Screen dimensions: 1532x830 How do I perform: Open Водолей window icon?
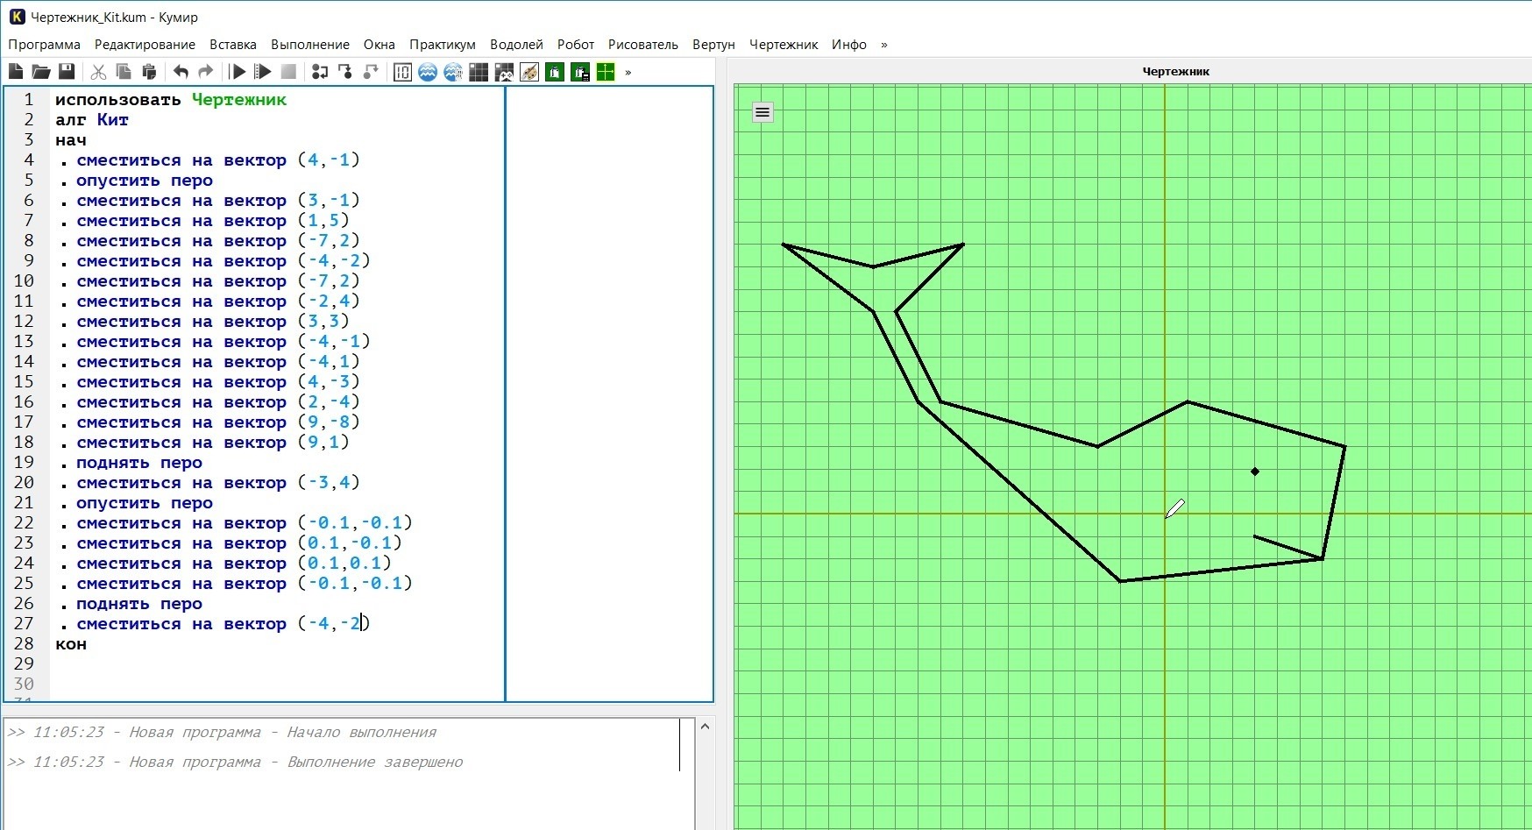pyautogui.click(x=428, y=72)
